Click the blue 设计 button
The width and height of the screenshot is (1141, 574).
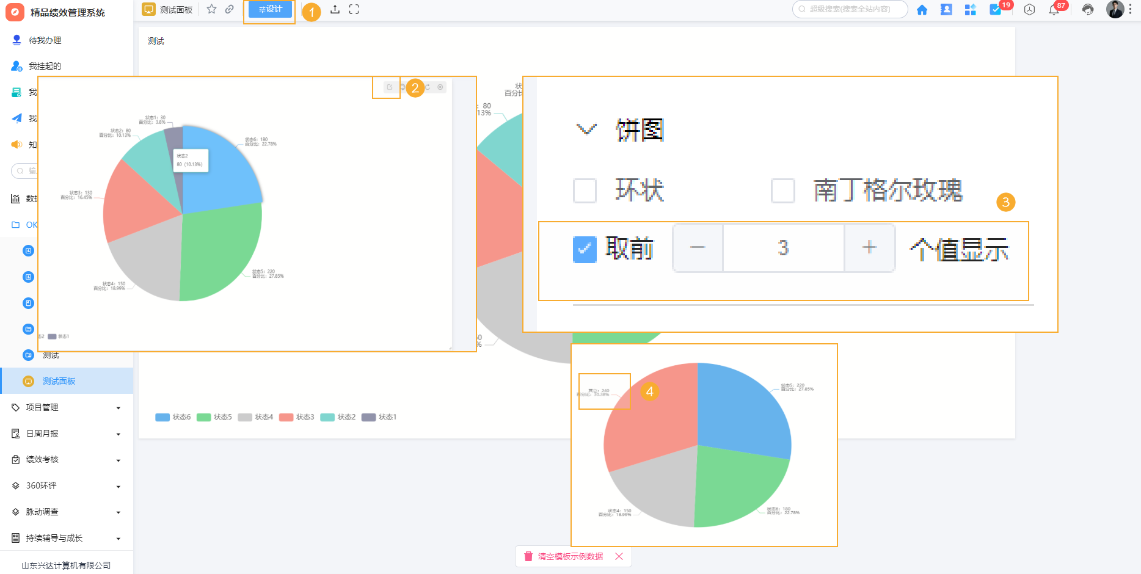[x=270, y=9]
